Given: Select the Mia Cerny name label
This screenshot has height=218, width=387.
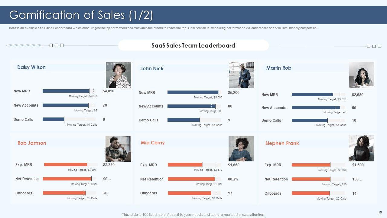Looking at the screenshot, I should pyautogui.click(x=153, y=143).
